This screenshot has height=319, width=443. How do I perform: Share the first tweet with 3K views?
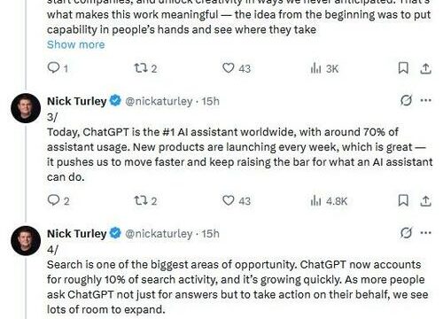tap(425, 68)
